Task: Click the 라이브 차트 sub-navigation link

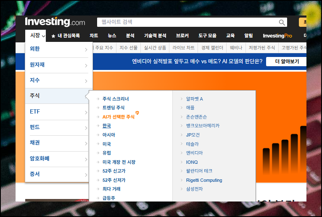Action: click(184, 48)
